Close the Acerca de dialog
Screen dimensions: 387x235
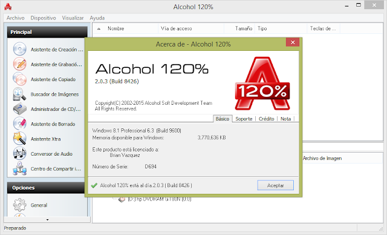pyautogui.click(x=293, y=42)
